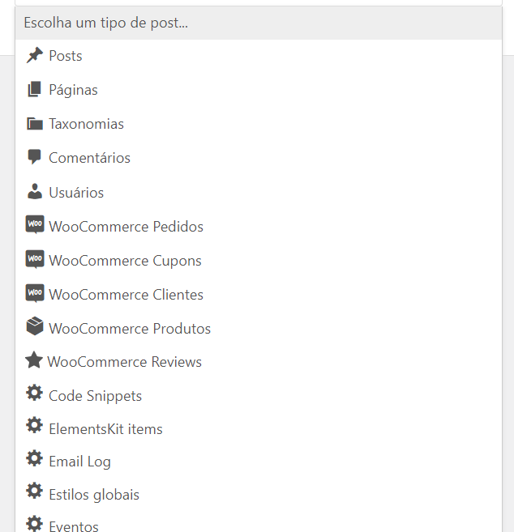Select the Email Log option
514x532 pixels.
coord(259,462)
